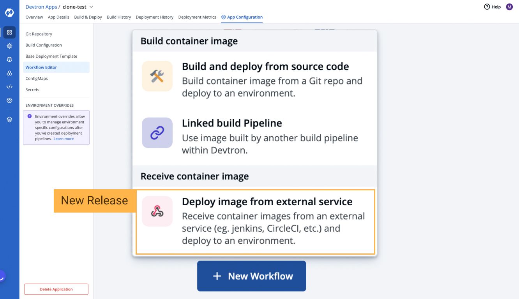This screenshot has height=299, width=519.
Task: Open the Helm charts wheel icon in sidebar
Action: coord(9,46)
